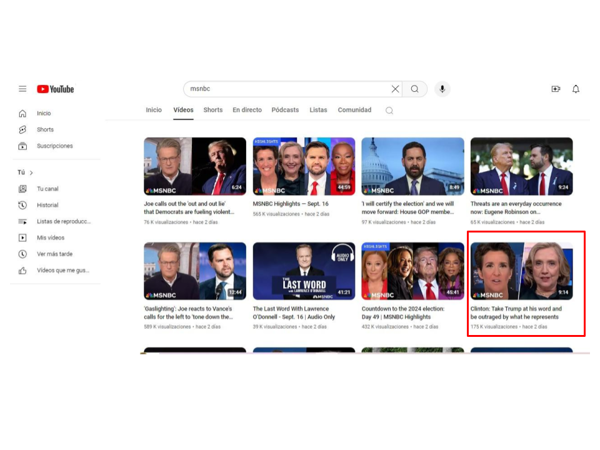
Task: Open the Mis vídeos sidebar label
Action: click(51, 237)
